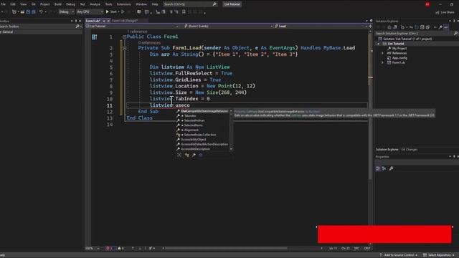Select Solution 'List Tutorial' node
Viewport: 459px width, 258px height.
[407, 39]
